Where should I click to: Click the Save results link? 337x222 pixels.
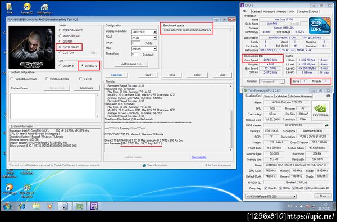click(199, 157)
